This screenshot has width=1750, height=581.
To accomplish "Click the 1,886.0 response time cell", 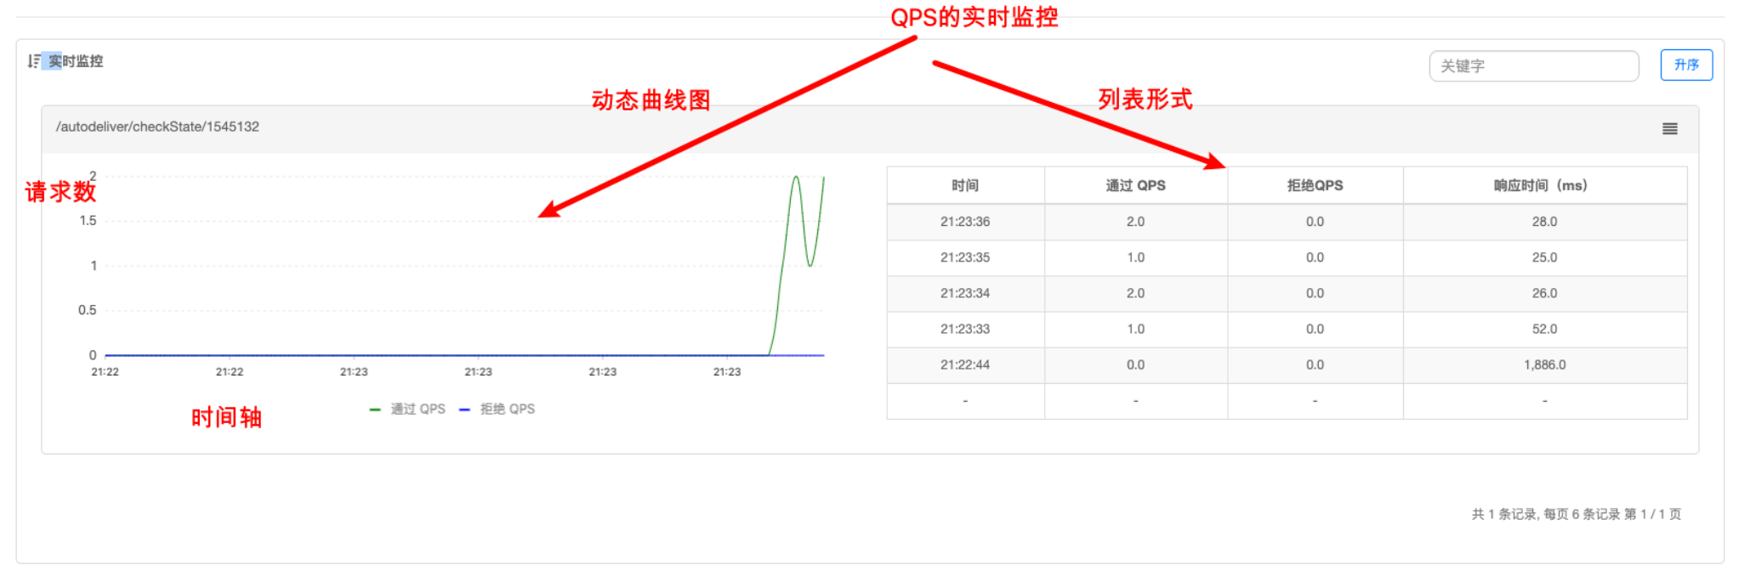I will 1543,364.
